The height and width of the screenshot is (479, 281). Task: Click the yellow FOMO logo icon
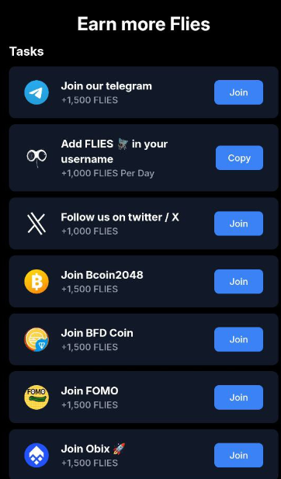click(x=36, y=397)
